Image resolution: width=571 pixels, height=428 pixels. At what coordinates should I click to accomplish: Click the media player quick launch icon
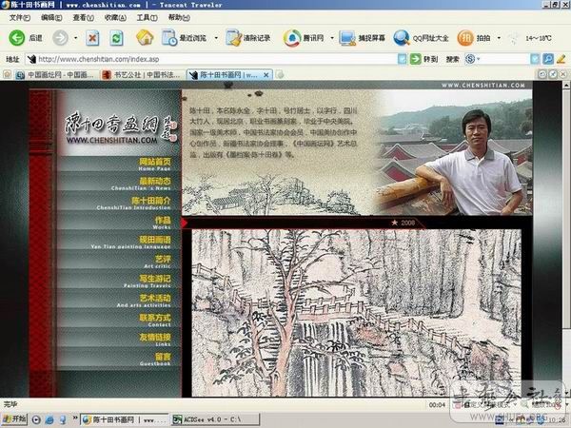36,419
